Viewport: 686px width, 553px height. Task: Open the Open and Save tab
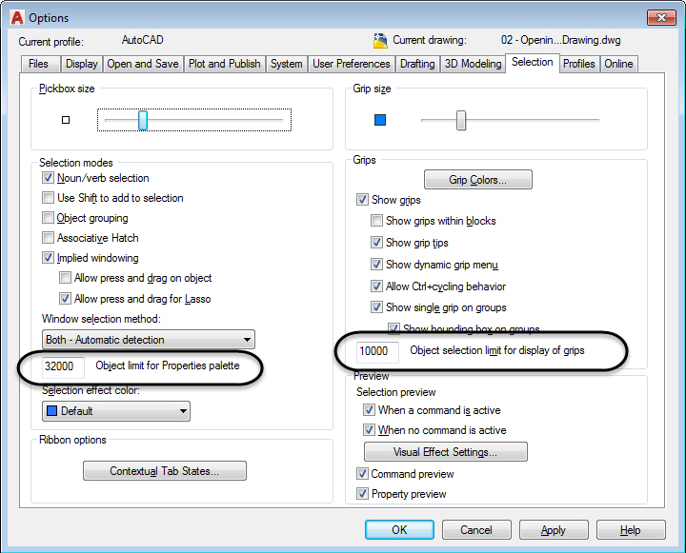[143, 64]
